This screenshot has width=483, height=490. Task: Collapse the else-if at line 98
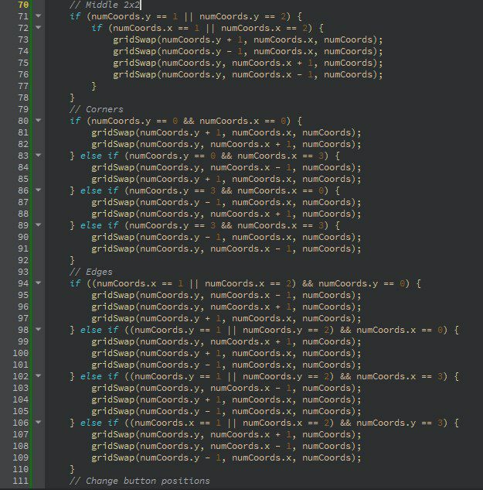pos(39,329)
